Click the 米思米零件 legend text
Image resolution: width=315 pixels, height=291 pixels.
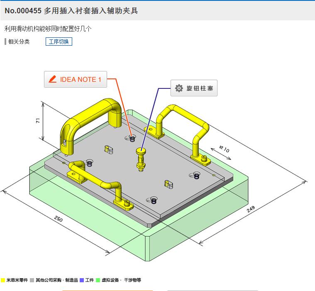click(17, 280)
